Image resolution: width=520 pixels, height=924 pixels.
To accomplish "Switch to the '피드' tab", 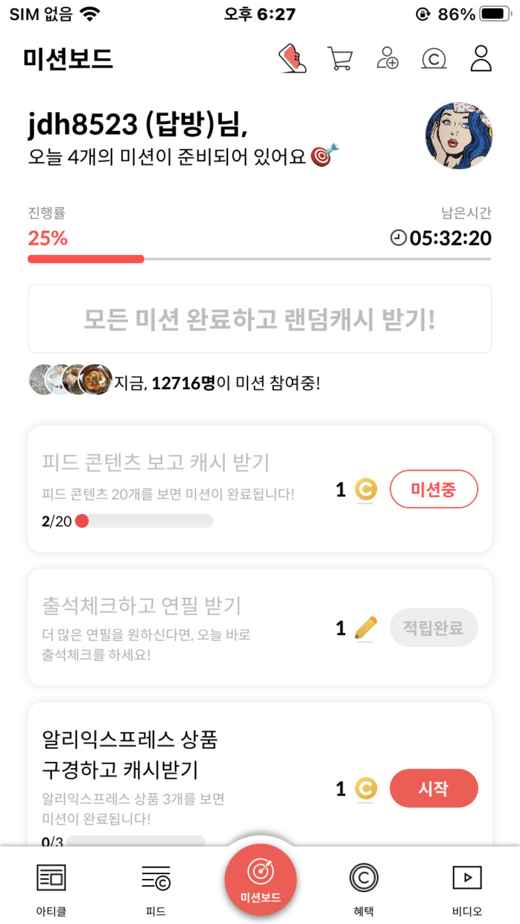I will (x=155, y=887).
